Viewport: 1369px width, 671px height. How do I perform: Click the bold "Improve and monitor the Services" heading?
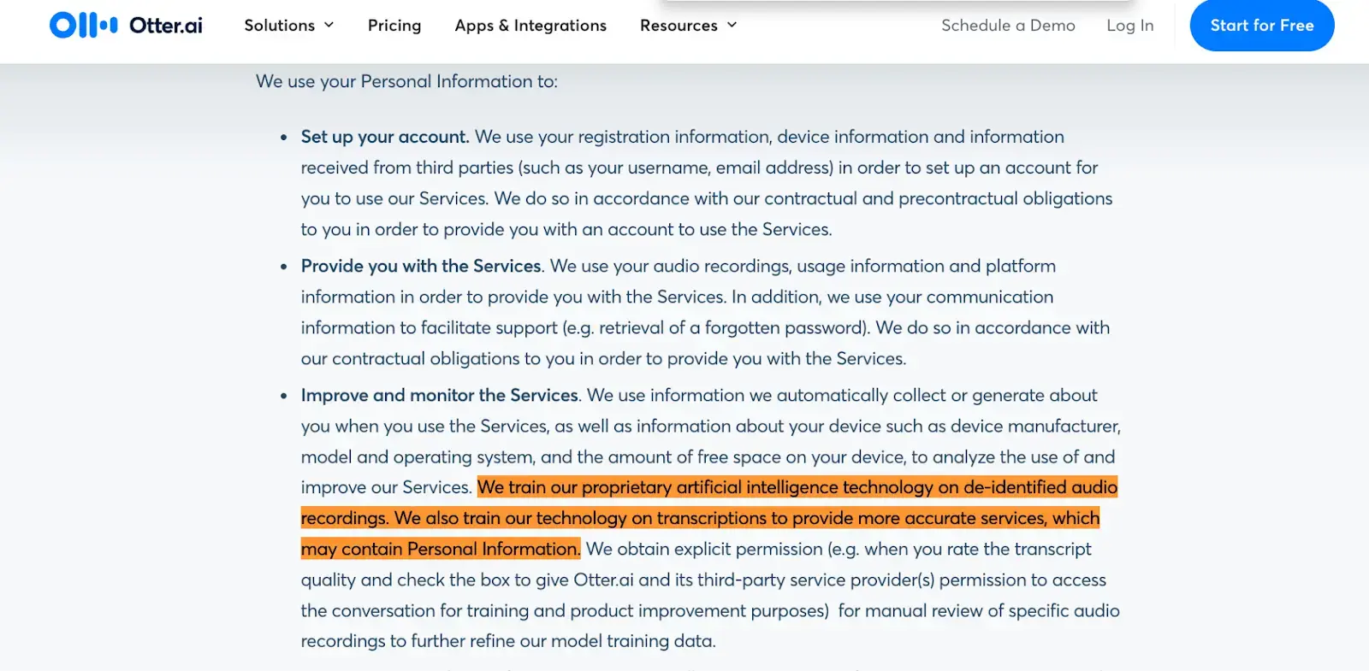[x=440, y=395]
